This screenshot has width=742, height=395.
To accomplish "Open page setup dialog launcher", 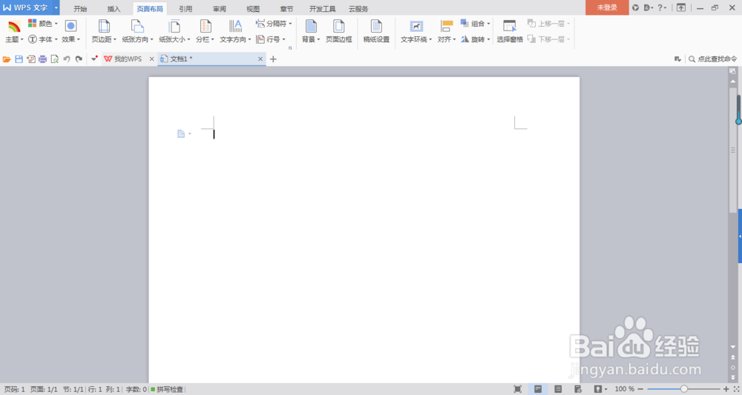I will click(290, 47).
